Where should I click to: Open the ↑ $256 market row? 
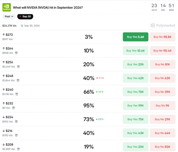[x=89, y=64]
